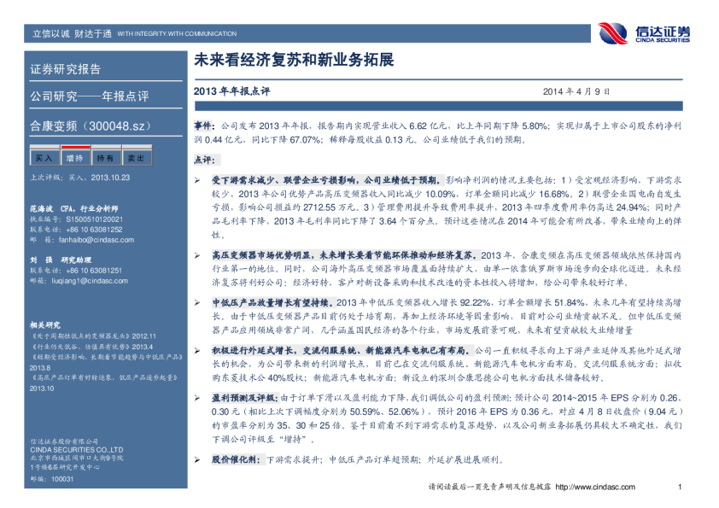Select the 增持 rating box
The height and width of the screenshot is (508, 719).
click(74, 159)
